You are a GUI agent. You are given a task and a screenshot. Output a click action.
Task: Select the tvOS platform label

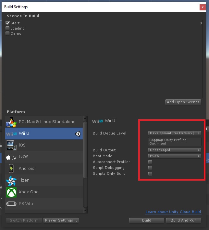coord(24,157)
